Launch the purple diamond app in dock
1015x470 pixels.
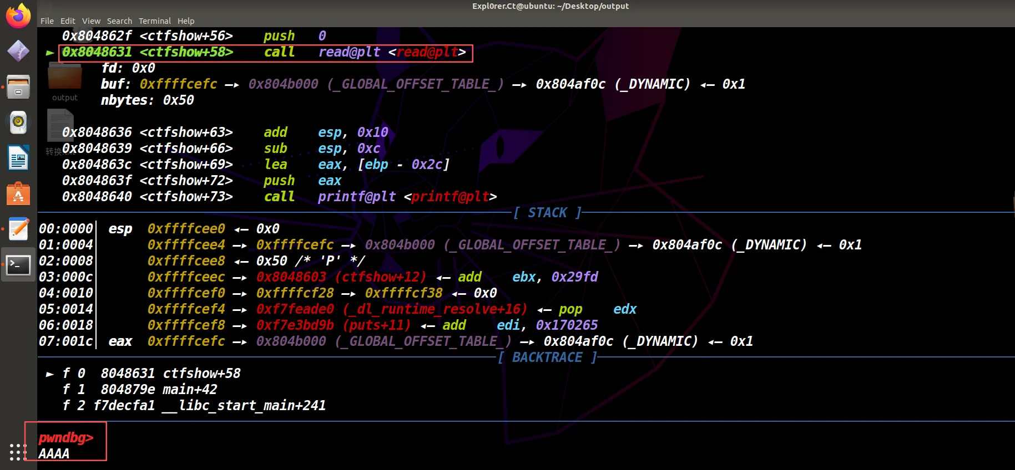18,51
